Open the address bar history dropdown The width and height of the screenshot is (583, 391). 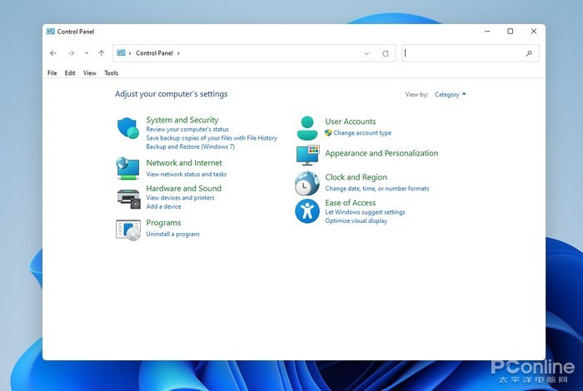click(366, 53)
